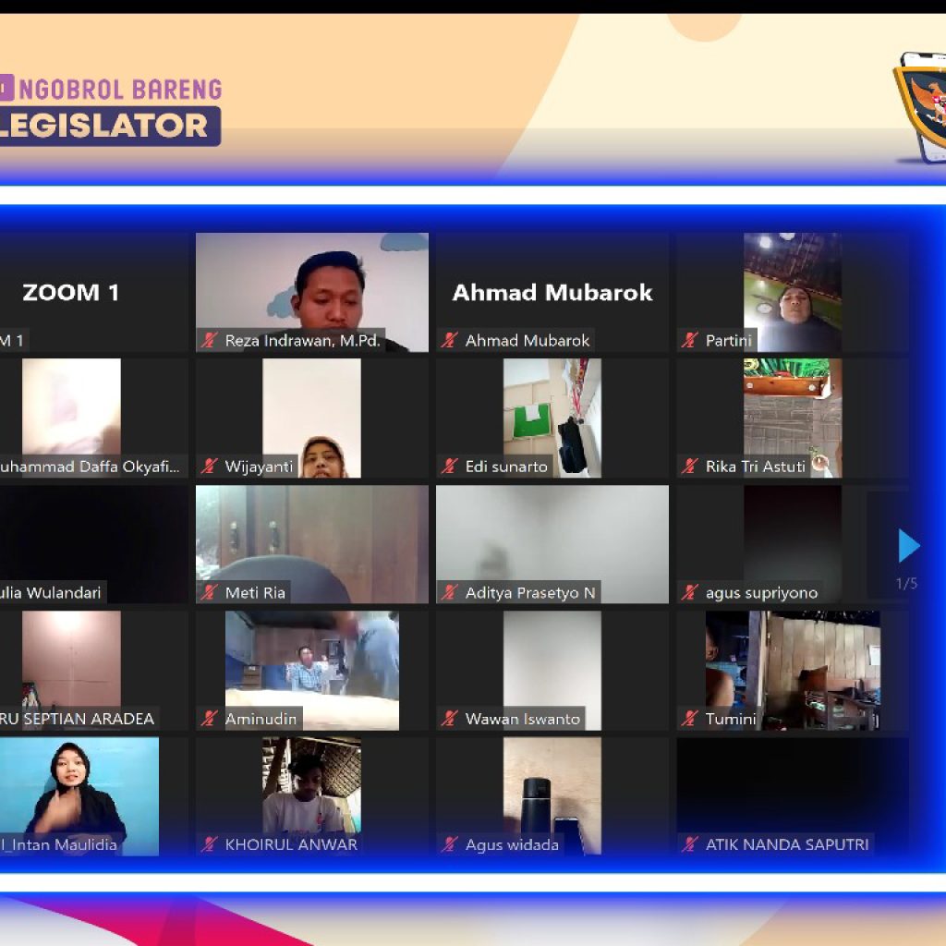The height and width of the screenshot is (946, 946).
Task: Click the Ngobrol Bareng Legislator banner
Action: (x=111, y=111)
